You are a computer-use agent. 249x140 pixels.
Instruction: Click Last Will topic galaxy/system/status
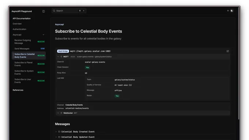pos(124,80)
